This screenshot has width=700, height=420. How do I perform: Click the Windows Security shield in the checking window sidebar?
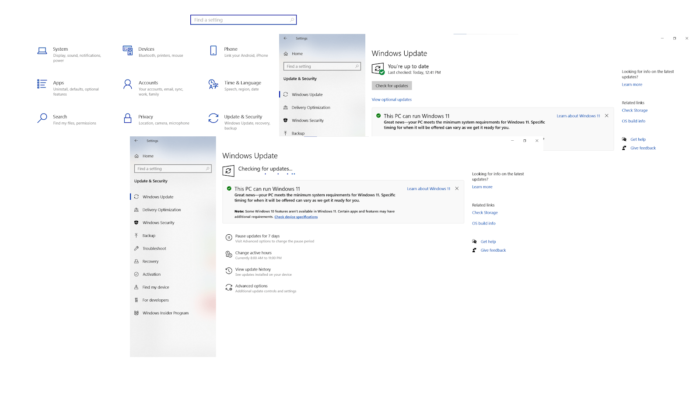[x=136, y=222]
